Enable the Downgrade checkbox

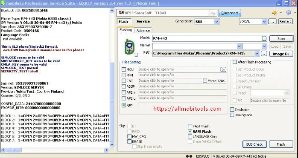point(232,115)
